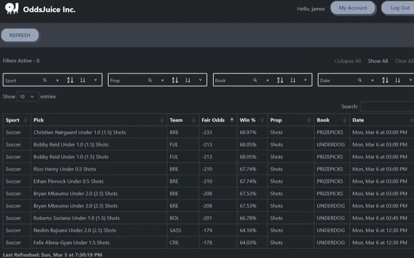The height and width of the screenshot is (258, 414).
Task: Click the -201 fair odds value
Action: point(206,218)
